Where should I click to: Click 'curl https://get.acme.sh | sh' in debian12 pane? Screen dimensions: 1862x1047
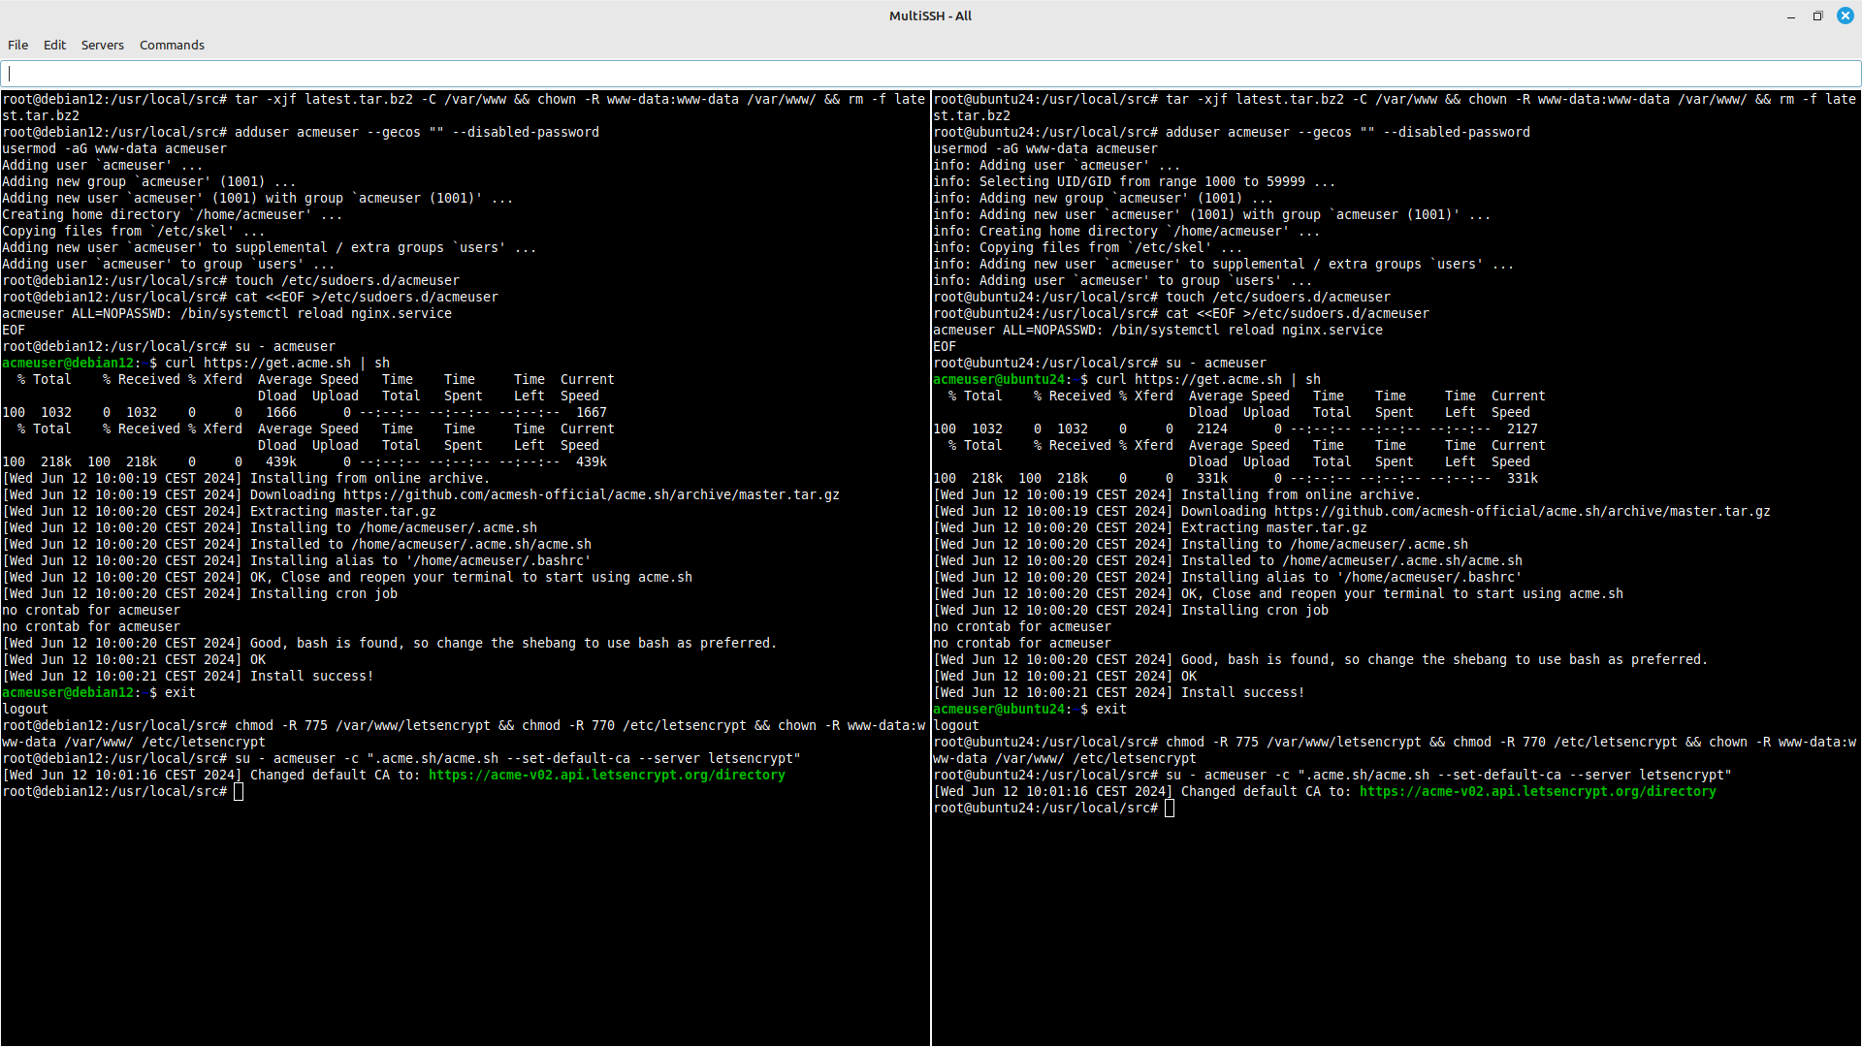[x=277, y=363]
